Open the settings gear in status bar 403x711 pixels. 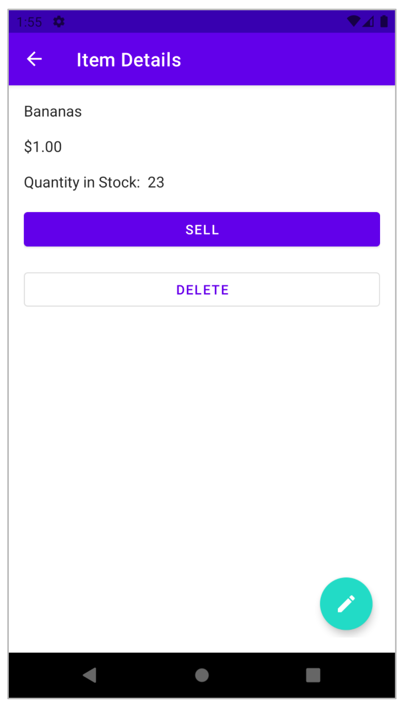point(59,22)
